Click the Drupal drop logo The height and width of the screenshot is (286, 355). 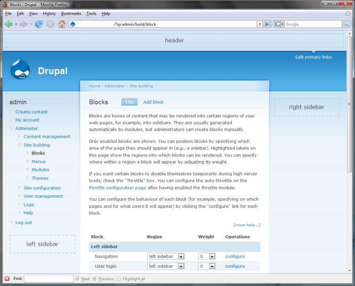pyautogui.click(x=20, y=69)
